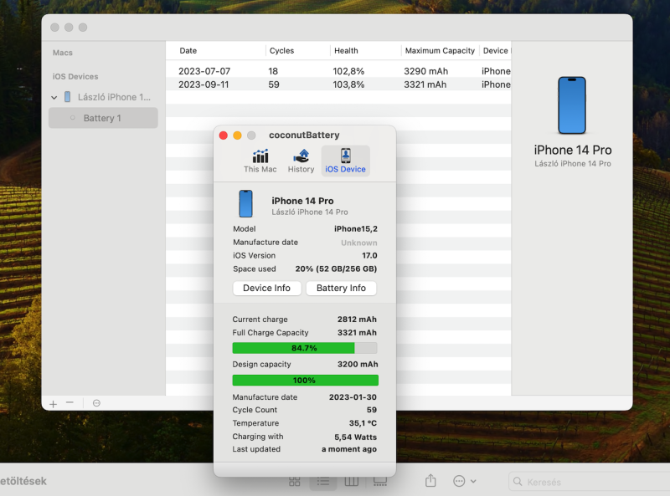Viewport: 670px width, 496px height.
Task: Click the 3200 mAh design capacity value
Action: (x=358, y=364)
